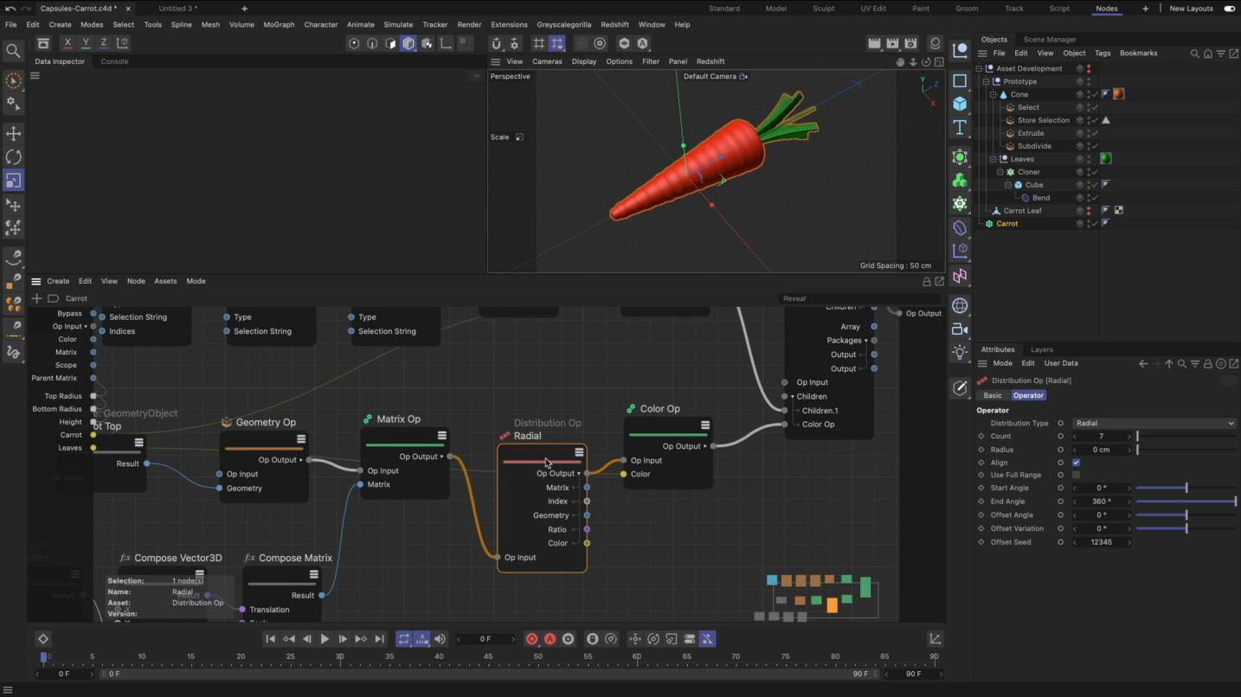Open the Radial node's hamburger menu
Image resolution: width=1241 pixels, height=697 pixels.
(579, 452)
